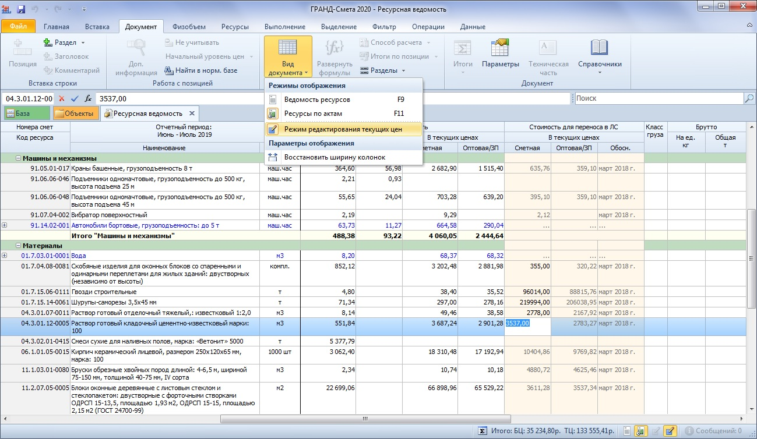Expand the Вода row 01.7.03.01-0001
Screen dimensions: 757x439
[x=5, y=256]
